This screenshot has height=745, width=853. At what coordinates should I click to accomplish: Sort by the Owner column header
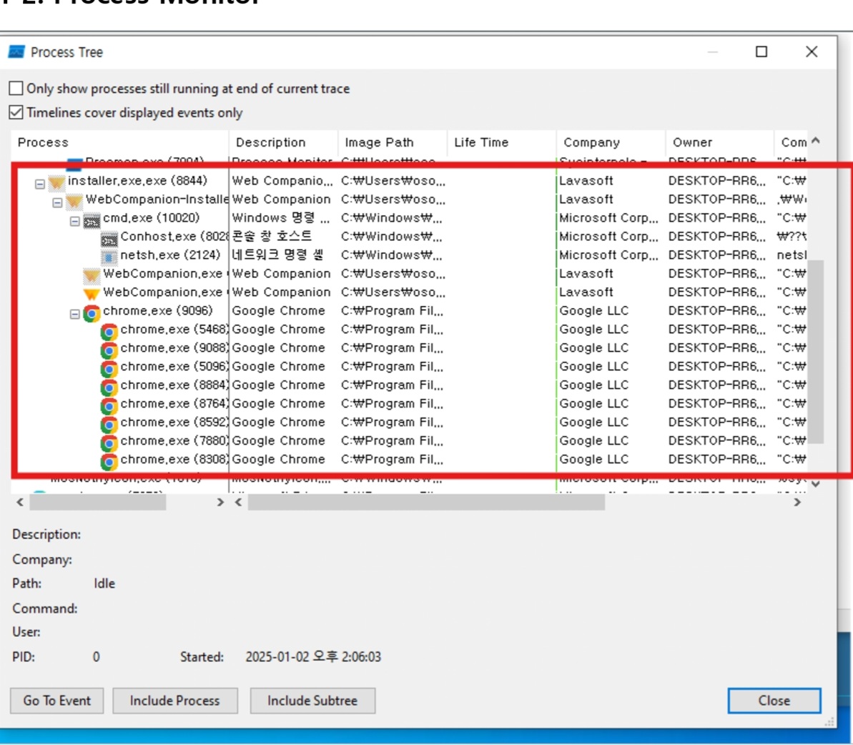click(x=720, y=142)
